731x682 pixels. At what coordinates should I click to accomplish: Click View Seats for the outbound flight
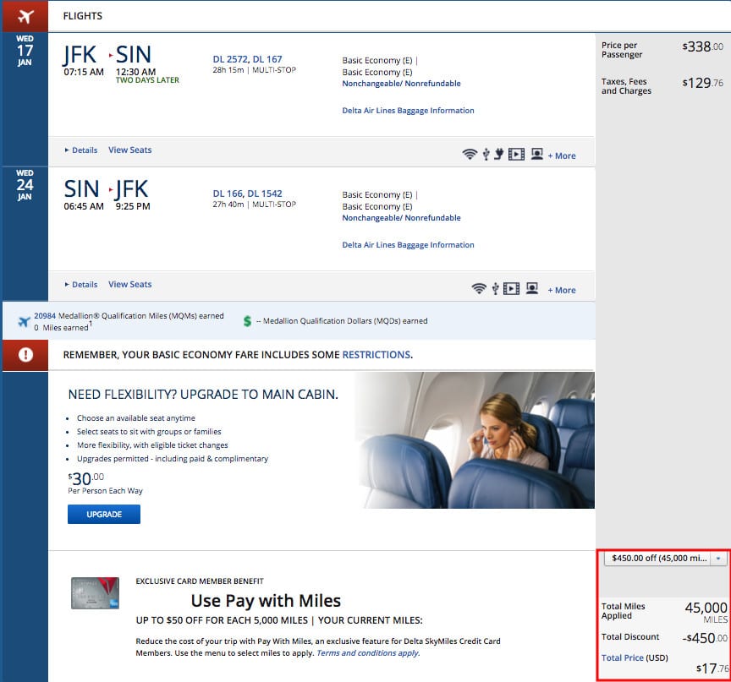tap(129, 150)
